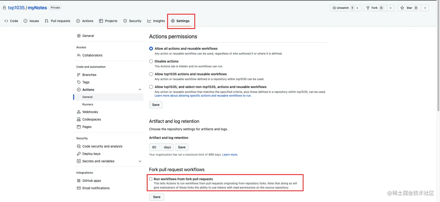
Task: Click the tag icon beside Tags
Action: (x=79, y=82)
